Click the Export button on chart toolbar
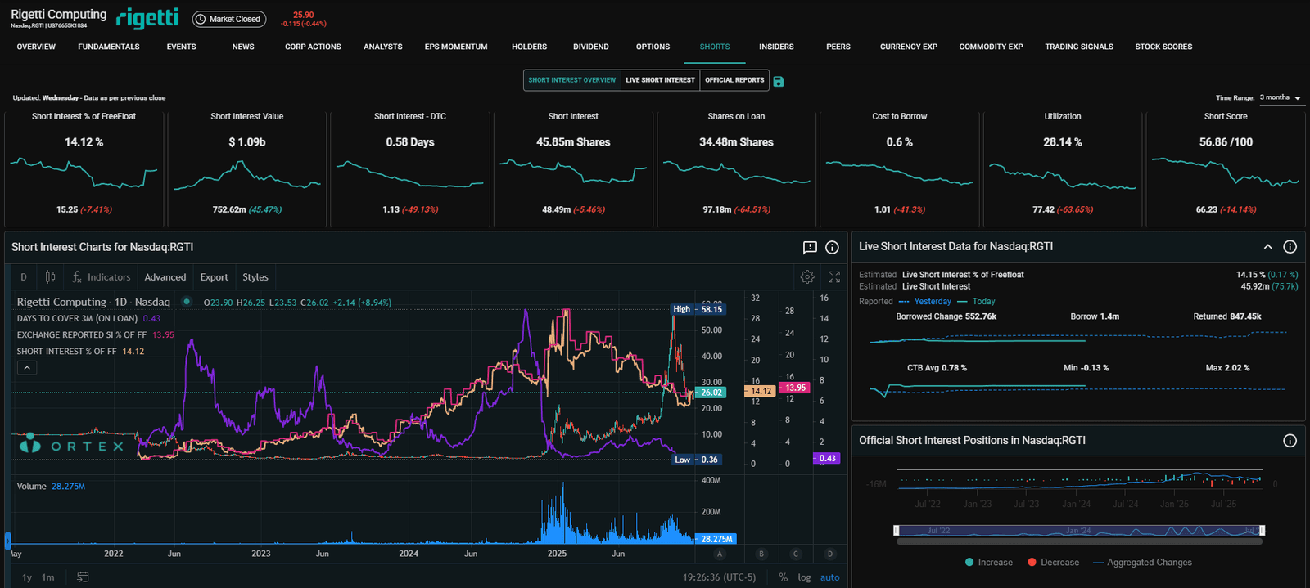This screenshot has width=1310, height=588. point(214,277)
